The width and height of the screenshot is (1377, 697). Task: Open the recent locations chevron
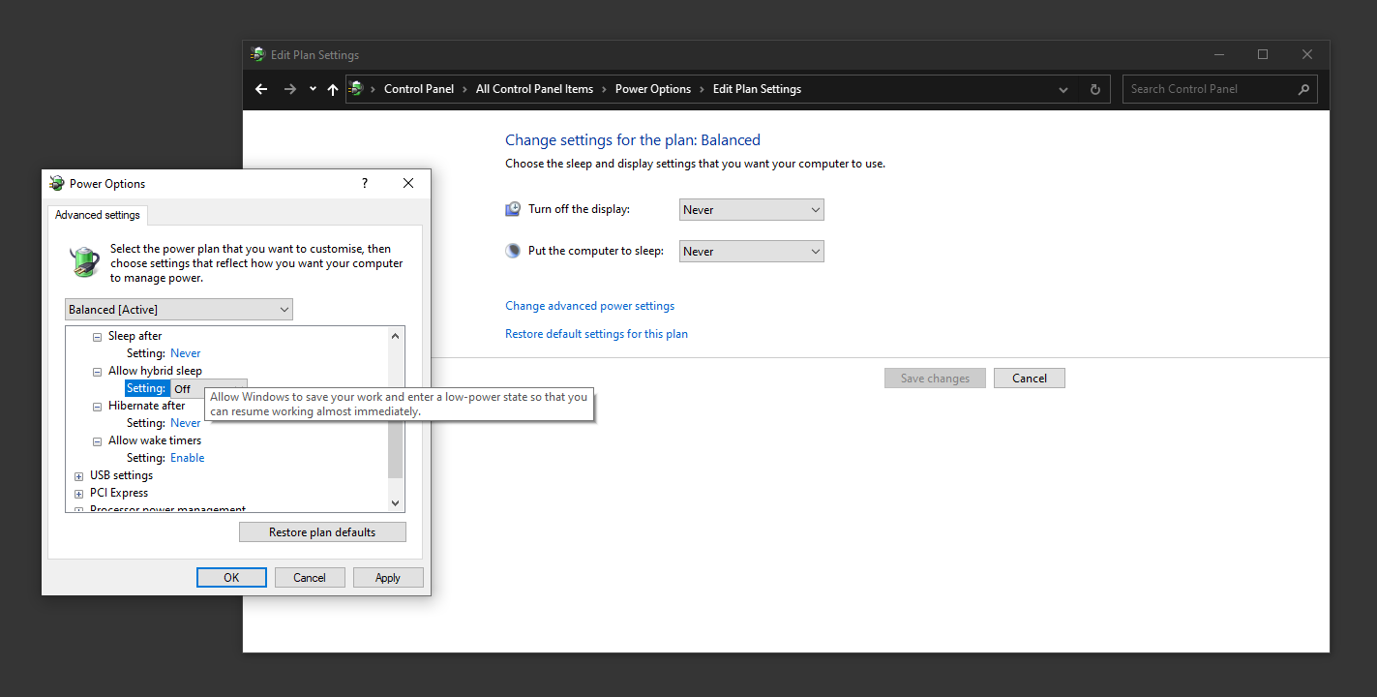click(x=313, y=89)
